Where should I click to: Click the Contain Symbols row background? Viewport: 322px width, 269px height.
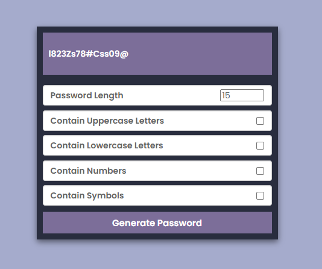point(189,195)
